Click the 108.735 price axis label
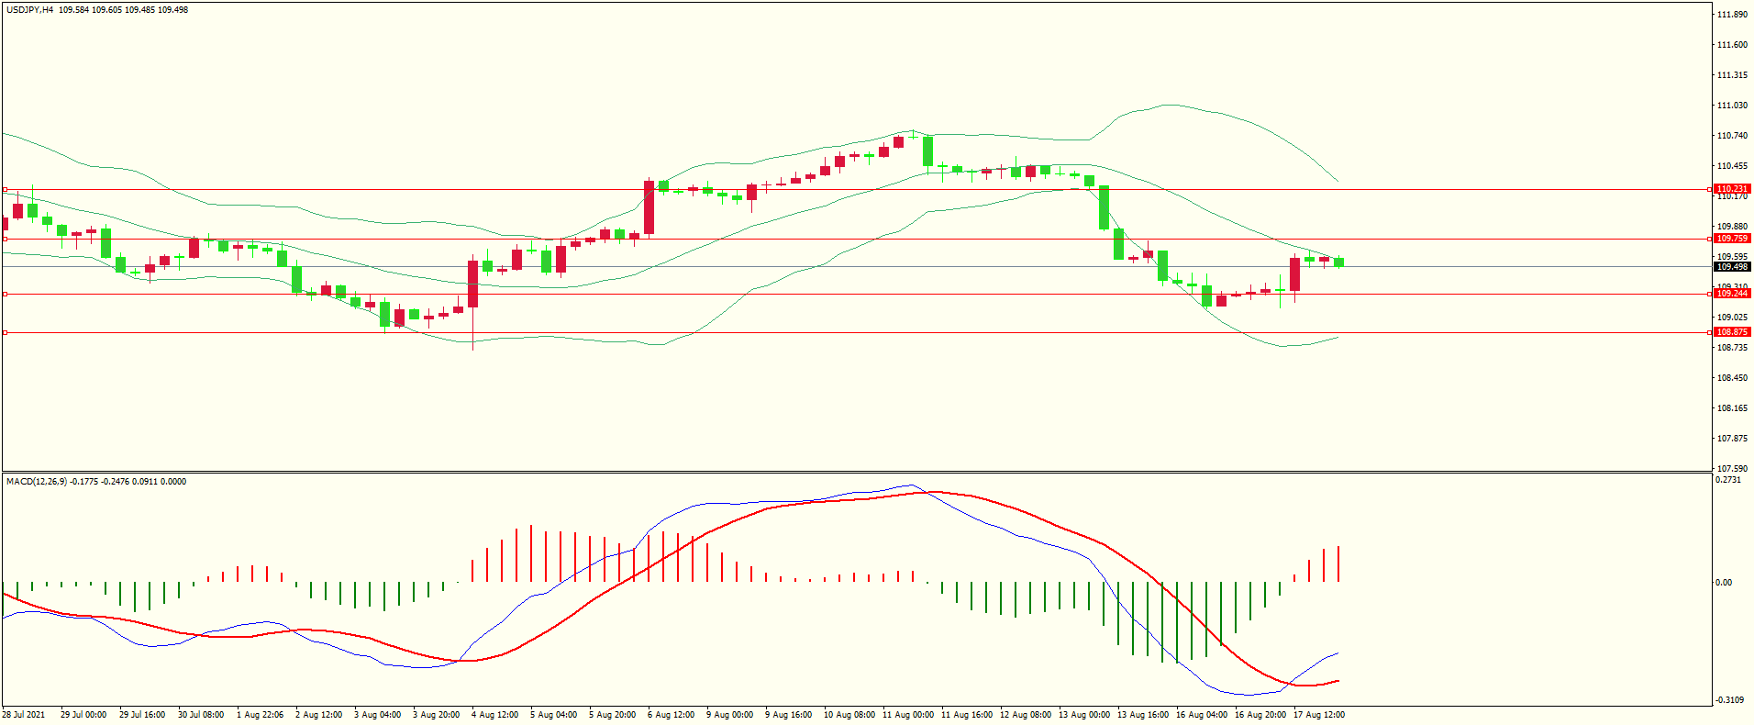The width and height of the screenshot is (1754, 725). pyautogui.click(x=1732, y=348)
